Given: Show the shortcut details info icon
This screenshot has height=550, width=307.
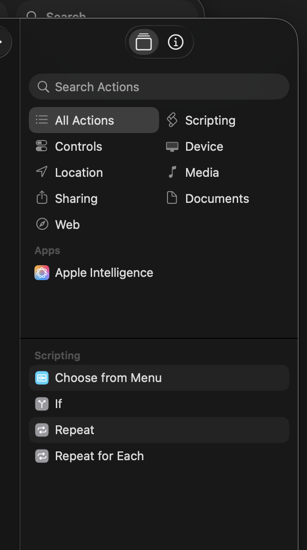Looking at the screenshot, I should point(175,42).
